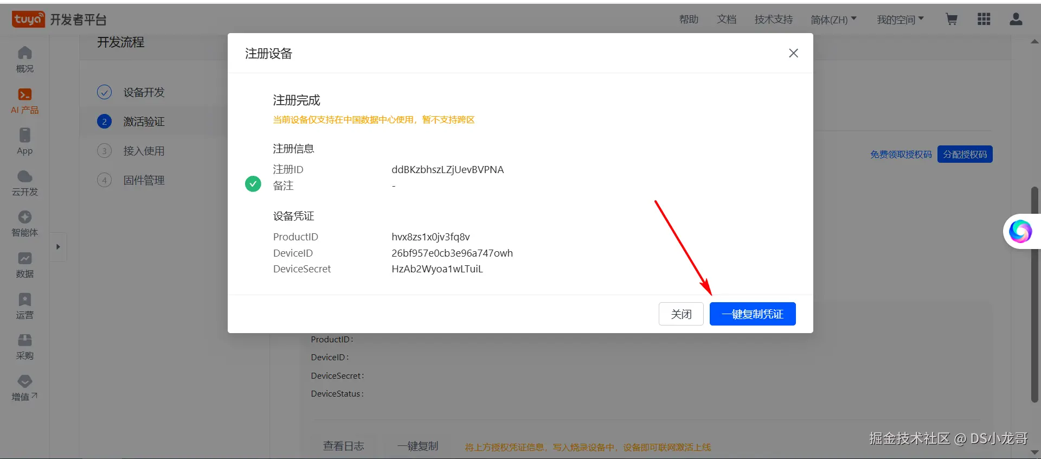The image size is (1041, 459).
Task: Click the ProductID value hvx8zs1x0jv3fq8v
Action: click(430, 237)
